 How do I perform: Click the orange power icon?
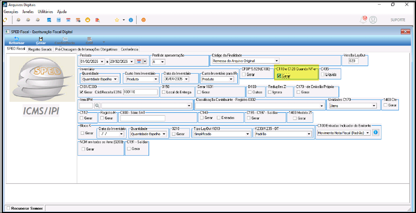pyautogui.click(x=143, y=20)
